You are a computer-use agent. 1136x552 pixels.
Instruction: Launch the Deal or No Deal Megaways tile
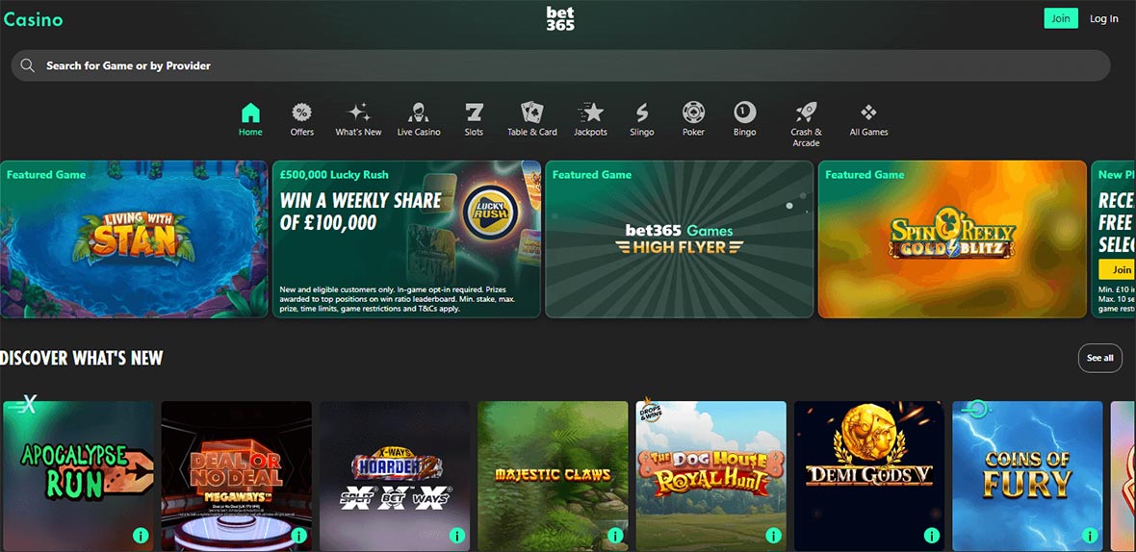click(236, 476)
